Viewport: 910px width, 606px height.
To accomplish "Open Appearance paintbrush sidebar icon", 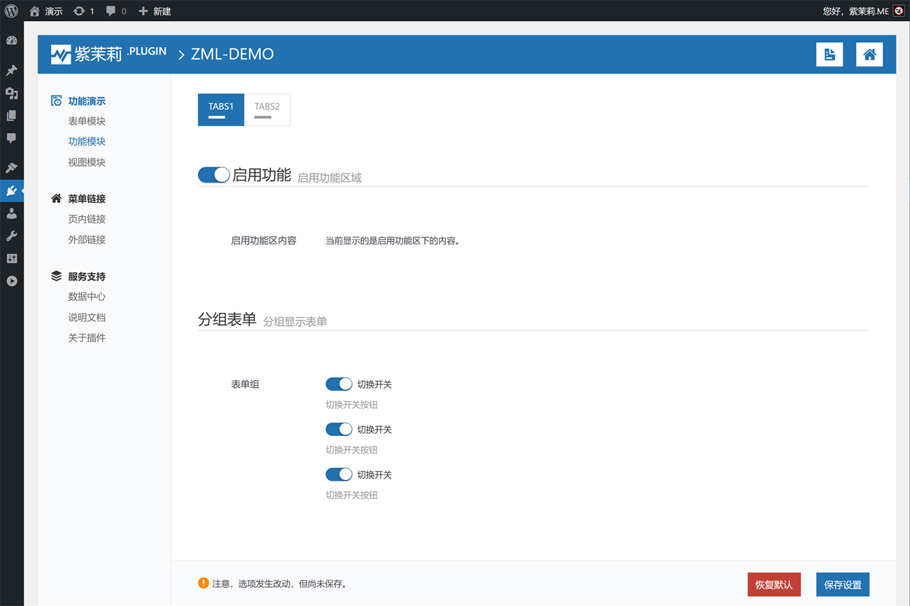I will pyautogui.click(x=11, y=168).
